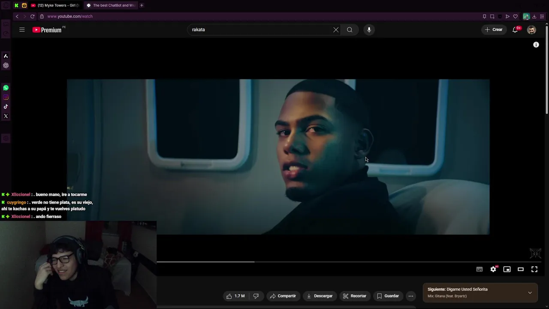
Task: Open more actions three-dot menu
Action: (x=411, y=296)
